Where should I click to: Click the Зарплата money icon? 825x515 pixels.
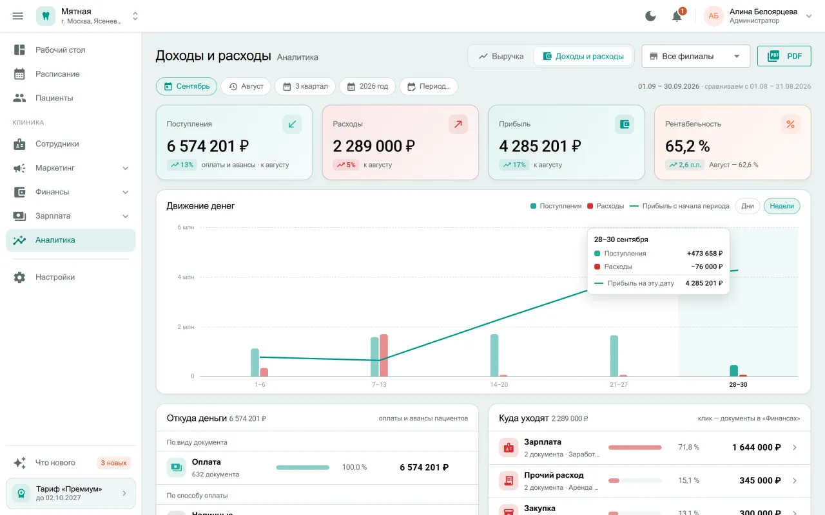coord(19,216)
